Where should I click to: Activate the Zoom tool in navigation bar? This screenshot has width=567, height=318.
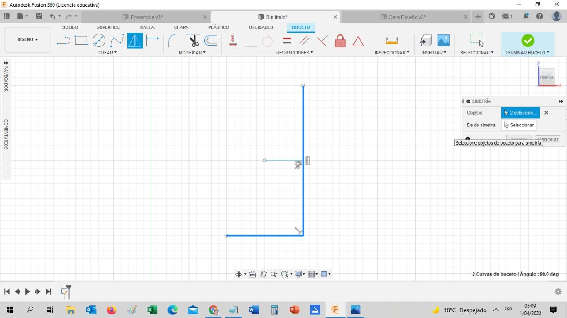click(x=274, y=274)
